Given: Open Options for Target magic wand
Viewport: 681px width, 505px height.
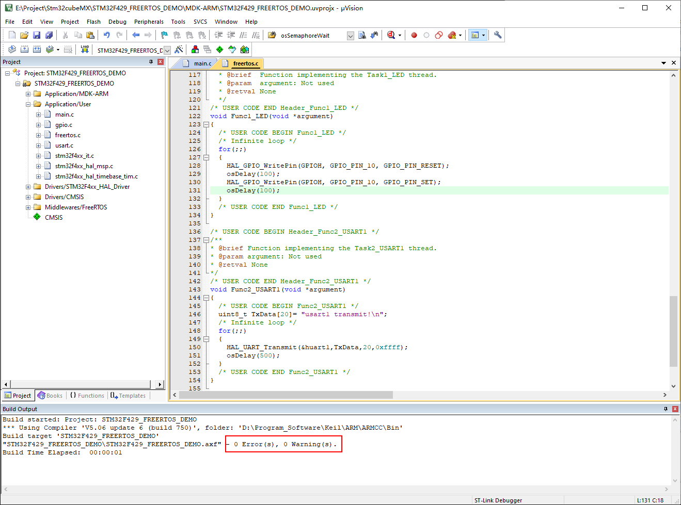Looking at the screenshot, I should click(179, 50).
